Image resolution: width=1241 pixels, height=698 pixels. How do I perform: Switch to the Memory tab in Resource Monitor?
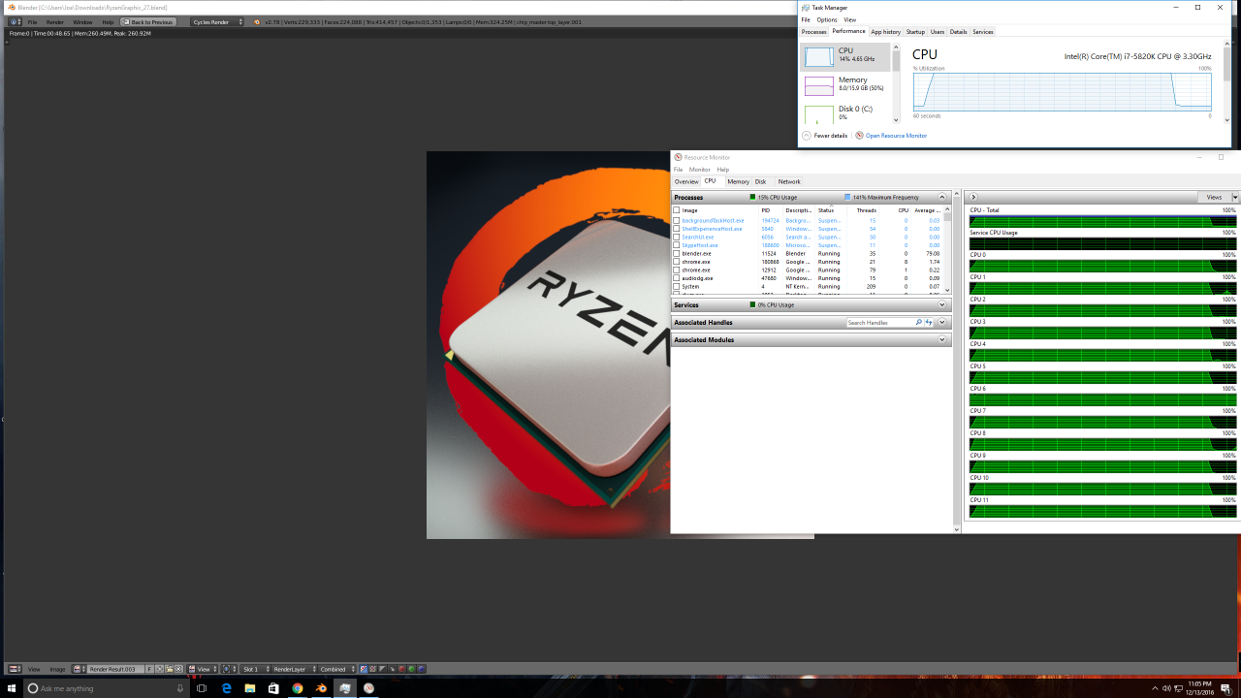pos(738,181)
